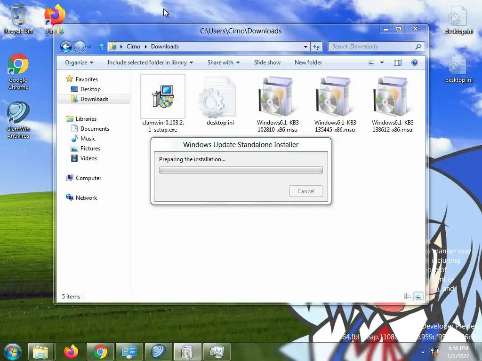Open Include selected folder in library menu

[x=150, y=63]
